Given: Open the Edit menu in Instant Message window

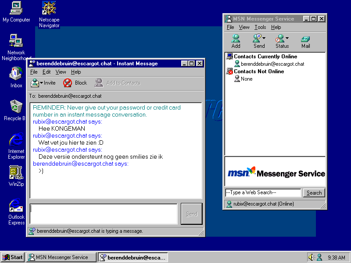Looking at the screenshot, I should [47, 72].
